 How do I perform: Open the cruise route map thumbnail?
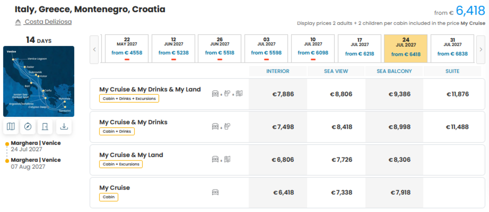[39, 81]
